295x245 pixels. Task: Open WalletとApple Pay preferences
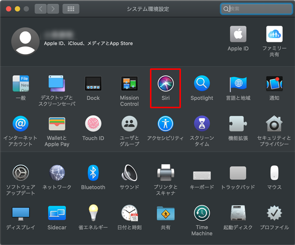(x=57, y=123)
